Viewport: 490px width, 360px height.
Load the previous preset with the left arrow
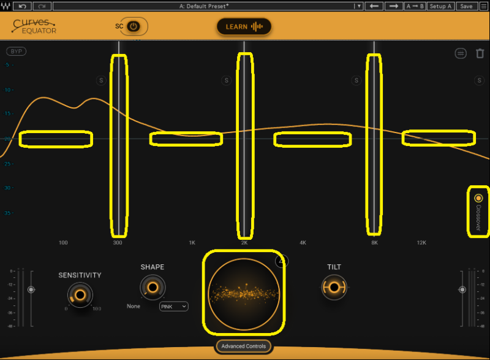374,6
